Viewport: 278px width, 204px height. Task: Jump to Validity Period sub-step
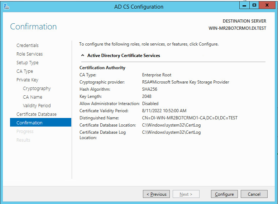pyautogui.click(x=37, y=106)
